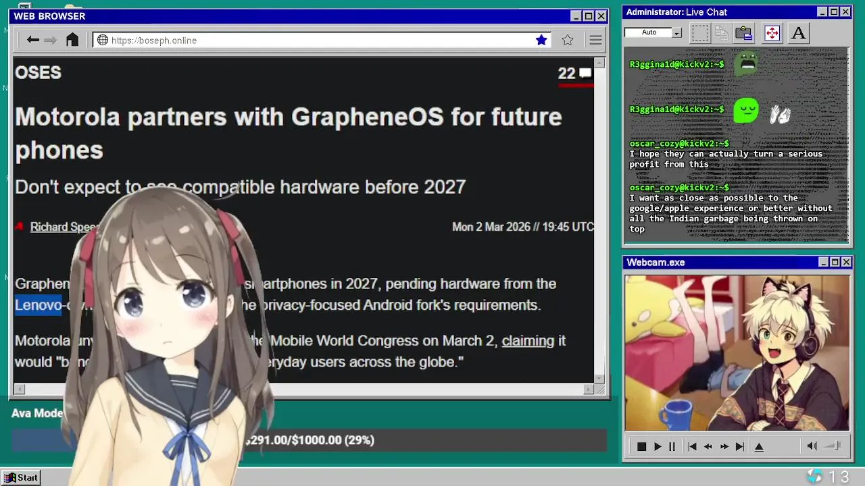Viewport: 865px width, 486px height.
Task: Go forward with the browser's right arrow
Action: point(50,40)
